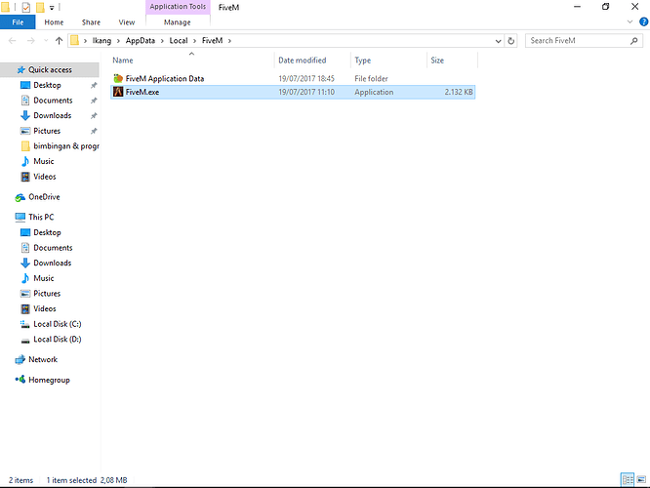
Task: Click the pin icon next to Downloads
Action: pyautogui.click(x=94, y=116)
